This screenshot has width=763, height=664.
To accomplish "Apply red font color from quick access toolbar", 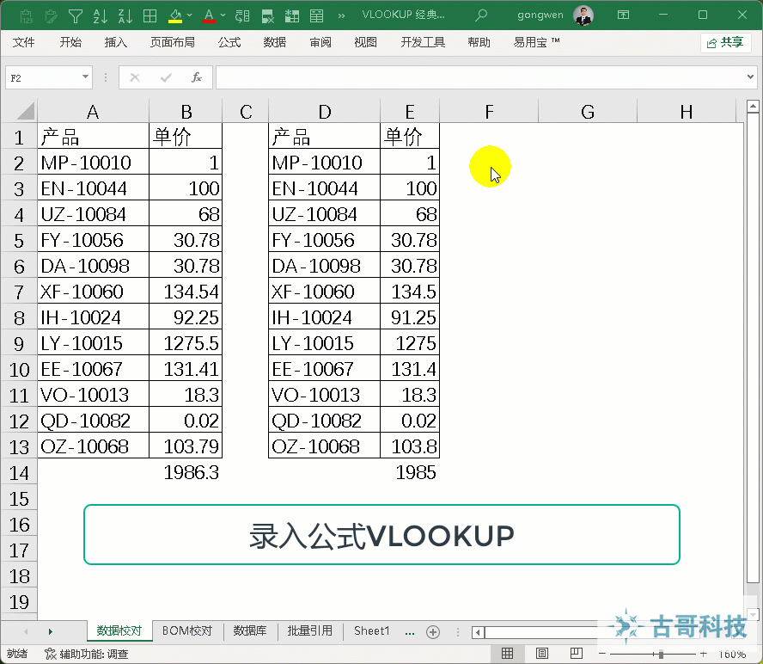I will tap(209, 15).
